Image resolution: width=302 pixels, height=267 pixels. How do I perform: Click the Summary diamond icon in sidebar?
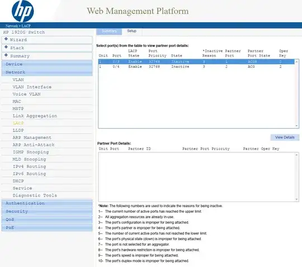click(6, 55)
